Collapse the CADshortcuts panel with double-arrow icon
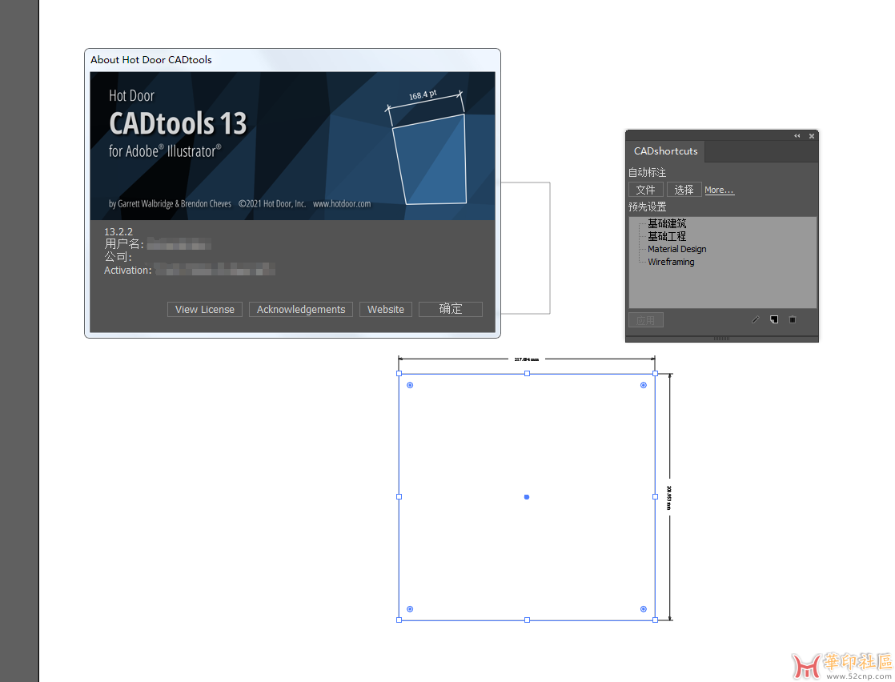The width and height of the screenshot is (895, 682). [x=797, y=136]
